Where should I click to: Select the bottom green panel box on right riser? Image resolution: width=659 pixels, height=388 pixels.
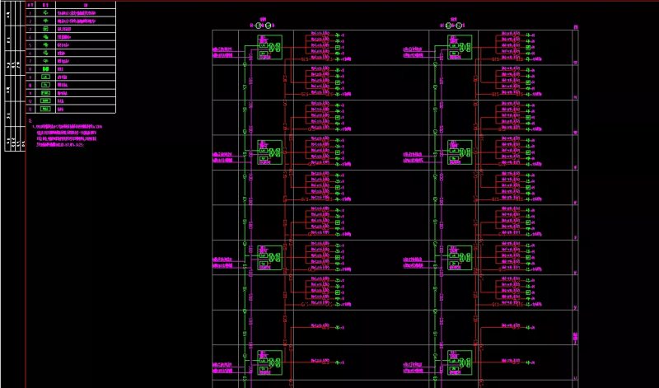coord(459,362)
